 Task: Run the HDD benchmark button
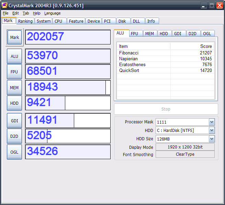[14, 103]
